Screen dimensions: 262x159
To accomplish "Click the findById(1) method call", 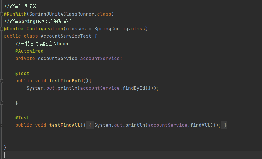I will [x=138, y=88].
